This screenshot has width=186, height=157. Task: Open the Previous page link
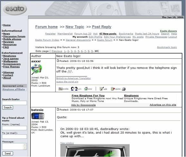57,51
